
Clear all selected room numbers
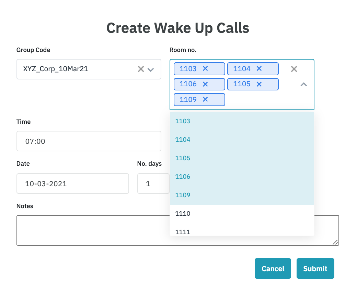pyautogui.click(x=294, y=69)
